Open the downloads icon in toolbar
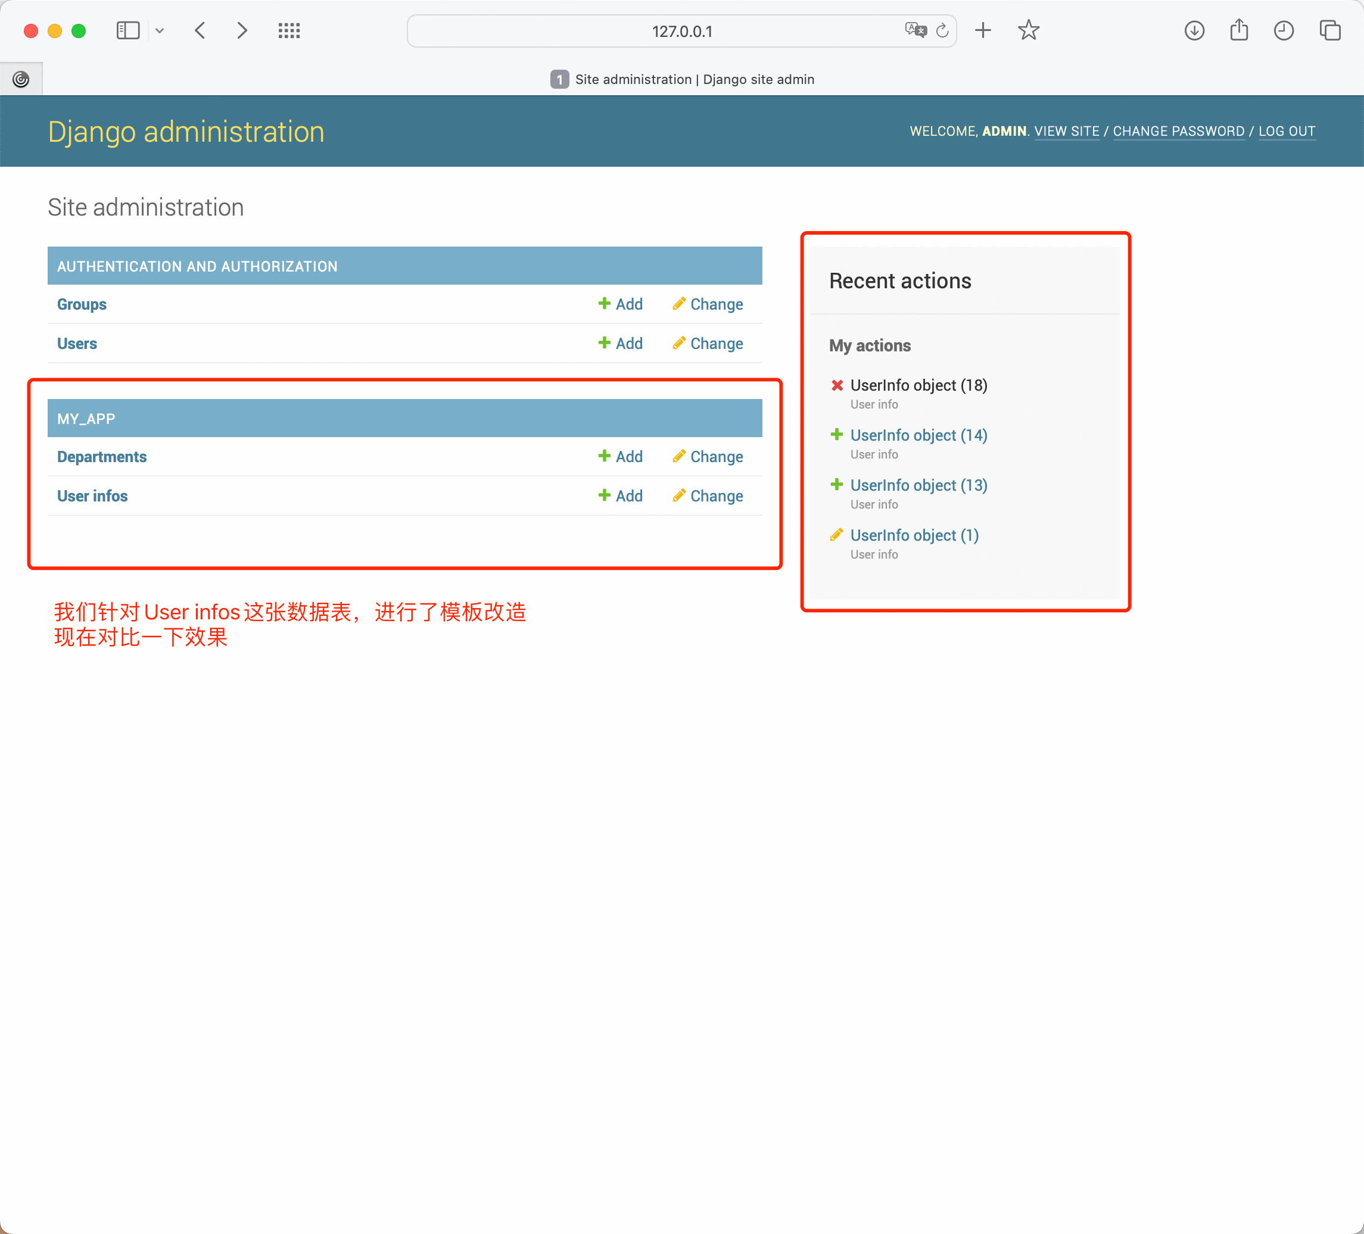 pos(1194,30)
